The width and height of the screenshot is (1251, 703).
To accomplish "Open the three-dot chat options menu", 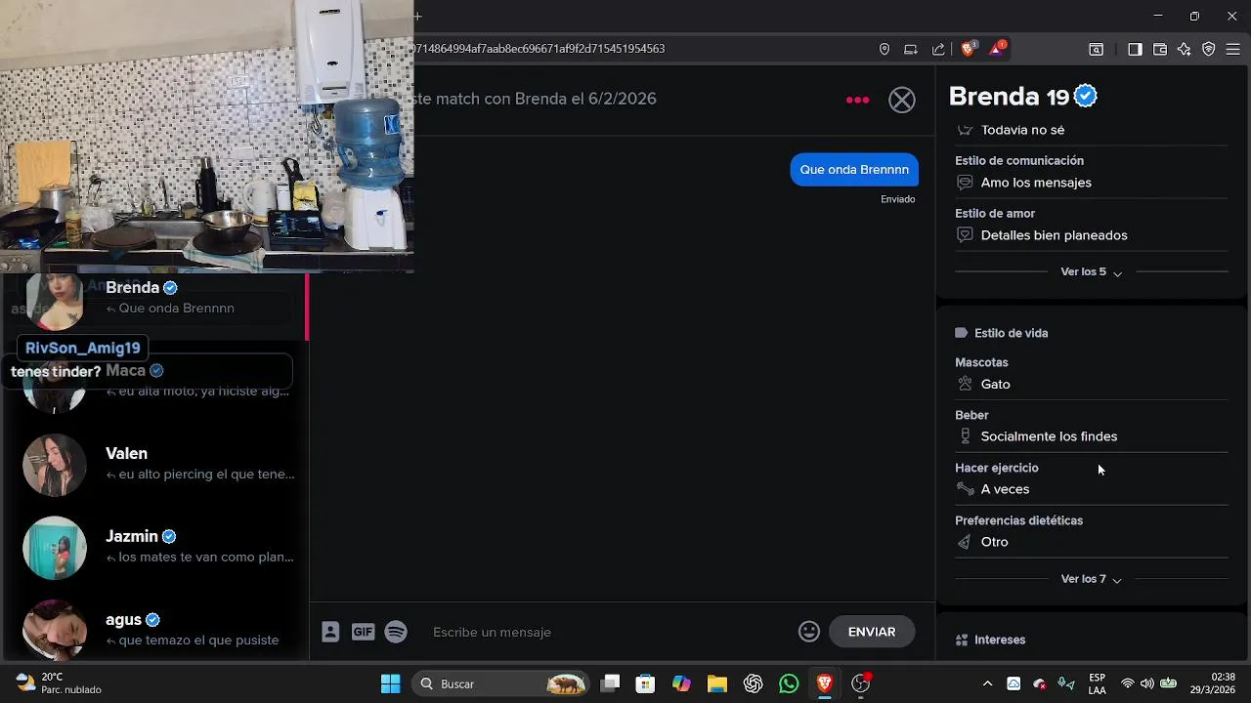I will tap(857, 100).
